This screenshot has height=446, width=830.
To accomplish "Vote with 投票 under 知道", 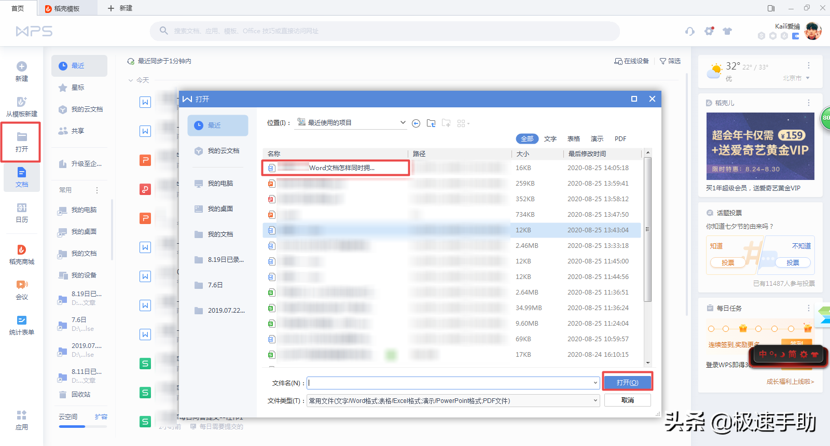I will [x=728, y=263].
